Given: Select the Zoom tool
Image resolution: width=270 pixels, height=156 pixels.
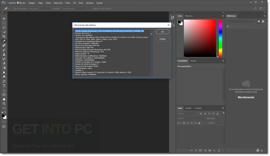Looking at the screenshot, I should click(4, 104).
